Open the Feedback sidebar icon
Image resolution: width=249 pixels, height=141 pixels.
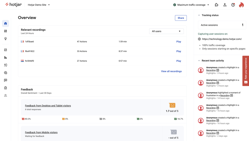[6, 80]
